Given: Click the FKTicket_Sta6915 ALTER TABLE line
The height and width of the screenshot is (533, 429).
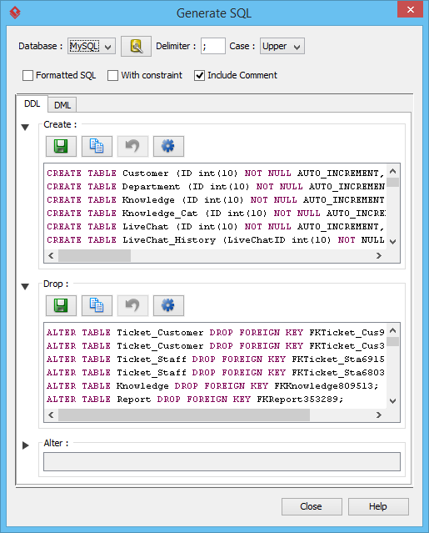Looking at the screenshot, I should [216, 360].
